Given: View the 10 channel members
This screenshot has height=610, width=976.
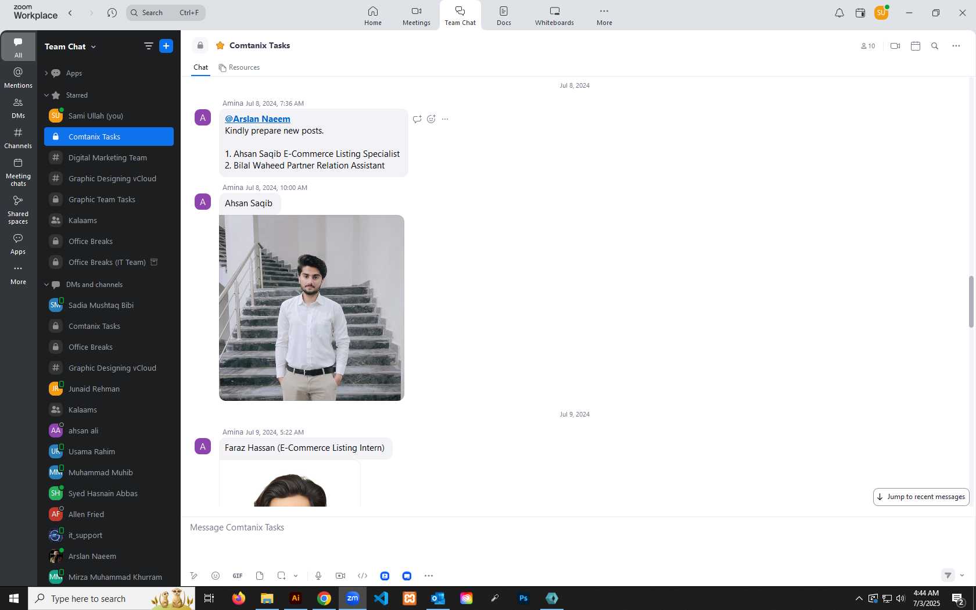Looking at the screenshot, I should [x=868, y=46].
